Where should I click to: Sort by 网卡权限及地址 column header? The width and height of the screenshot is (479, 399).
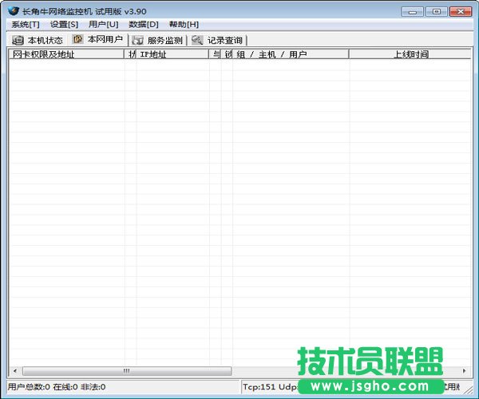point(66,54)
